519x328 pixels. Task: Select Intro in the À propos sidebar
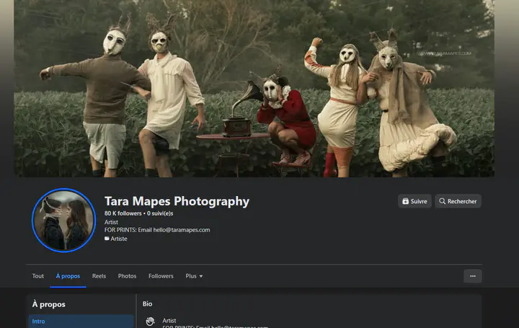(81, 321)
